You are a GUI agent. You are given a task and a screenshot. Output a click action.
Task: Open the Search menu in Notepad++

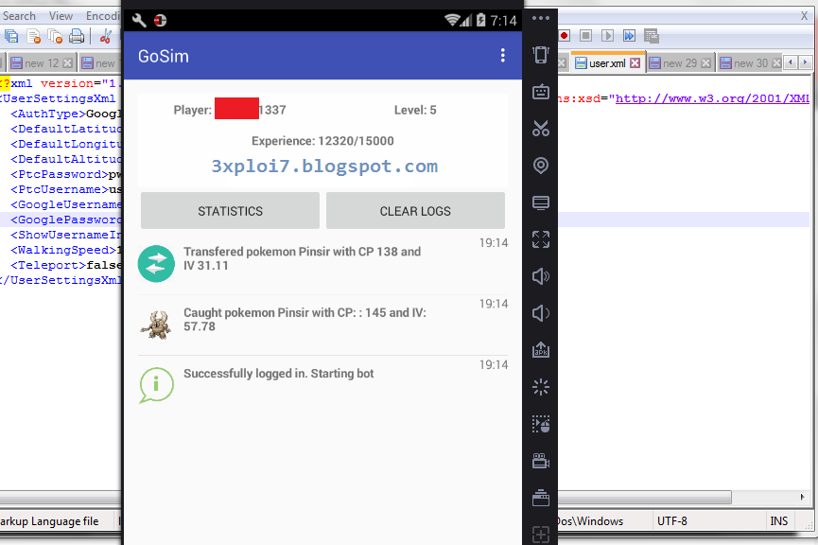coord(19,16)
